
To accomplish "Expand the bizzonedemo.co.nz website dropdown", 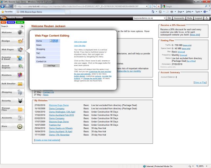I will tap(164, 18).
